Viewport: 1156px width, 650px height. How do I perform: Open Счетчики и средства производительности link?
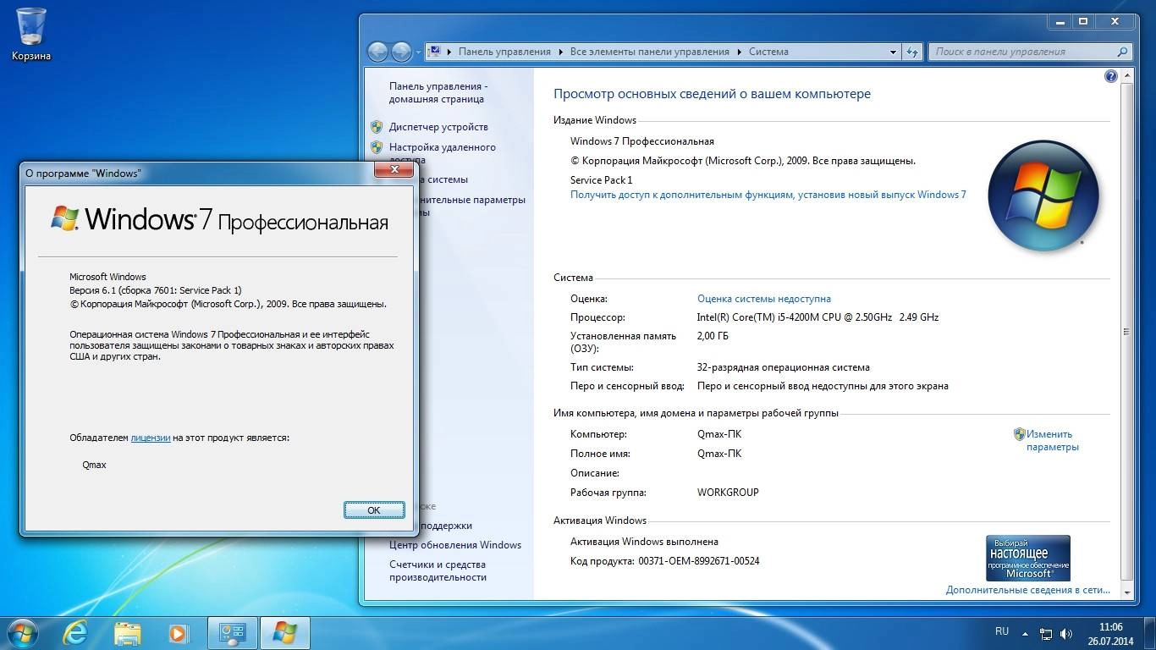tap(438, 570)
